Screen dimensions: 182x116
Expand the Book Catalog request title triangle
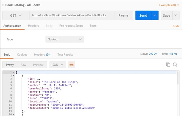tap(3, 5)
